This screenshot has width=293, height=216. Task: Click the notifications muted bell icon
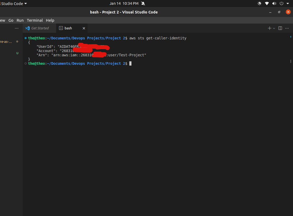(143, 3)
